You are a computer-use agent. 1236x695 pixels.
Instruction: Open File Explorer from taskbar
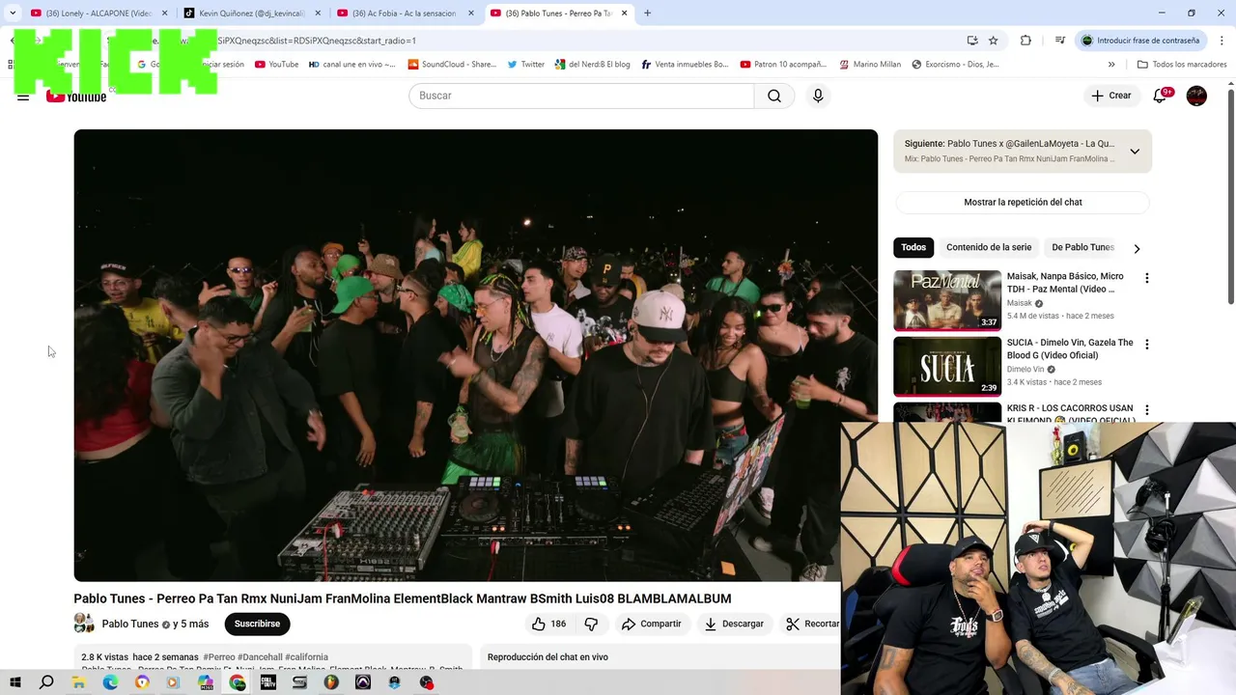click(79, 682)
